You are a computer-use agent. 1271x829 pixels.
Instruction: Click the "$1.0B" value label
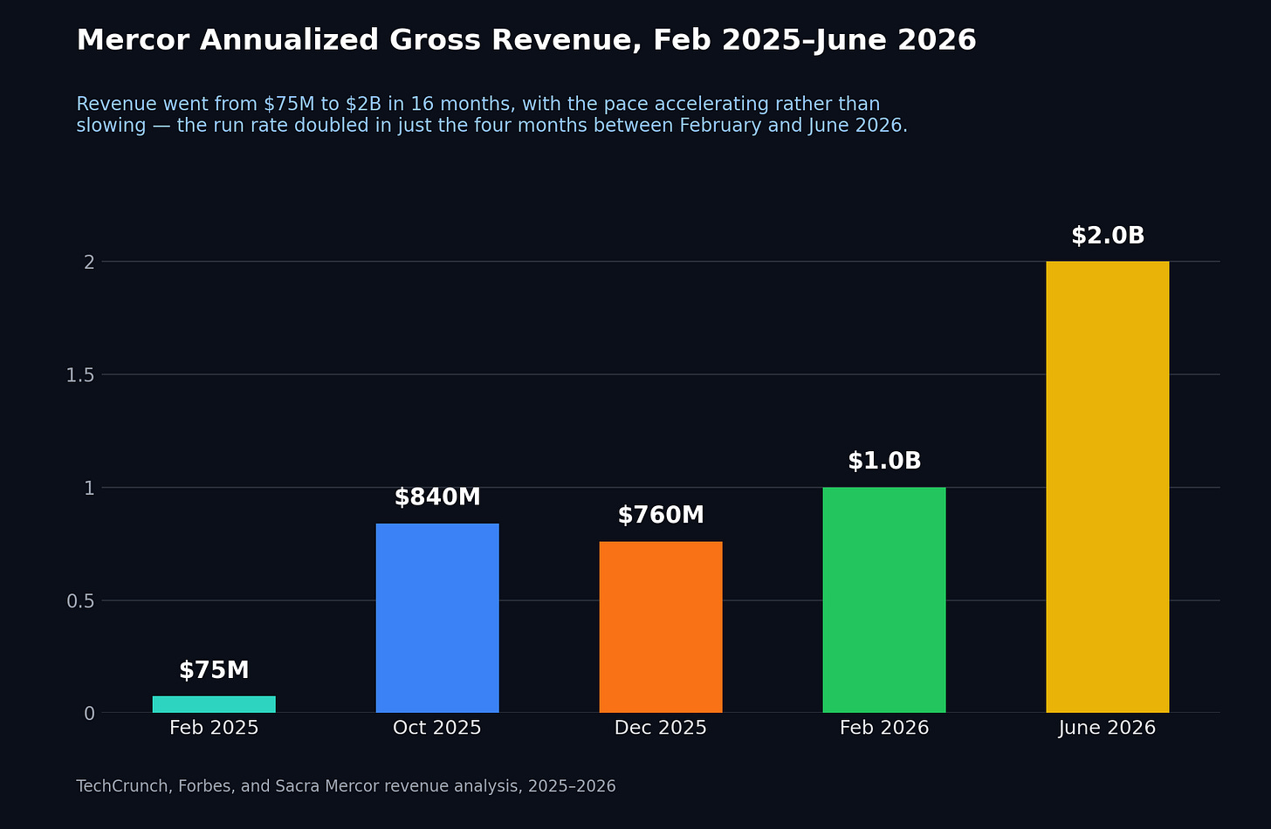tap(884, 462)
